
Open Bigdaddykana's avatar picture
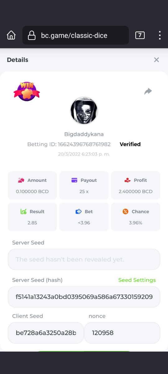coord(84,111)
